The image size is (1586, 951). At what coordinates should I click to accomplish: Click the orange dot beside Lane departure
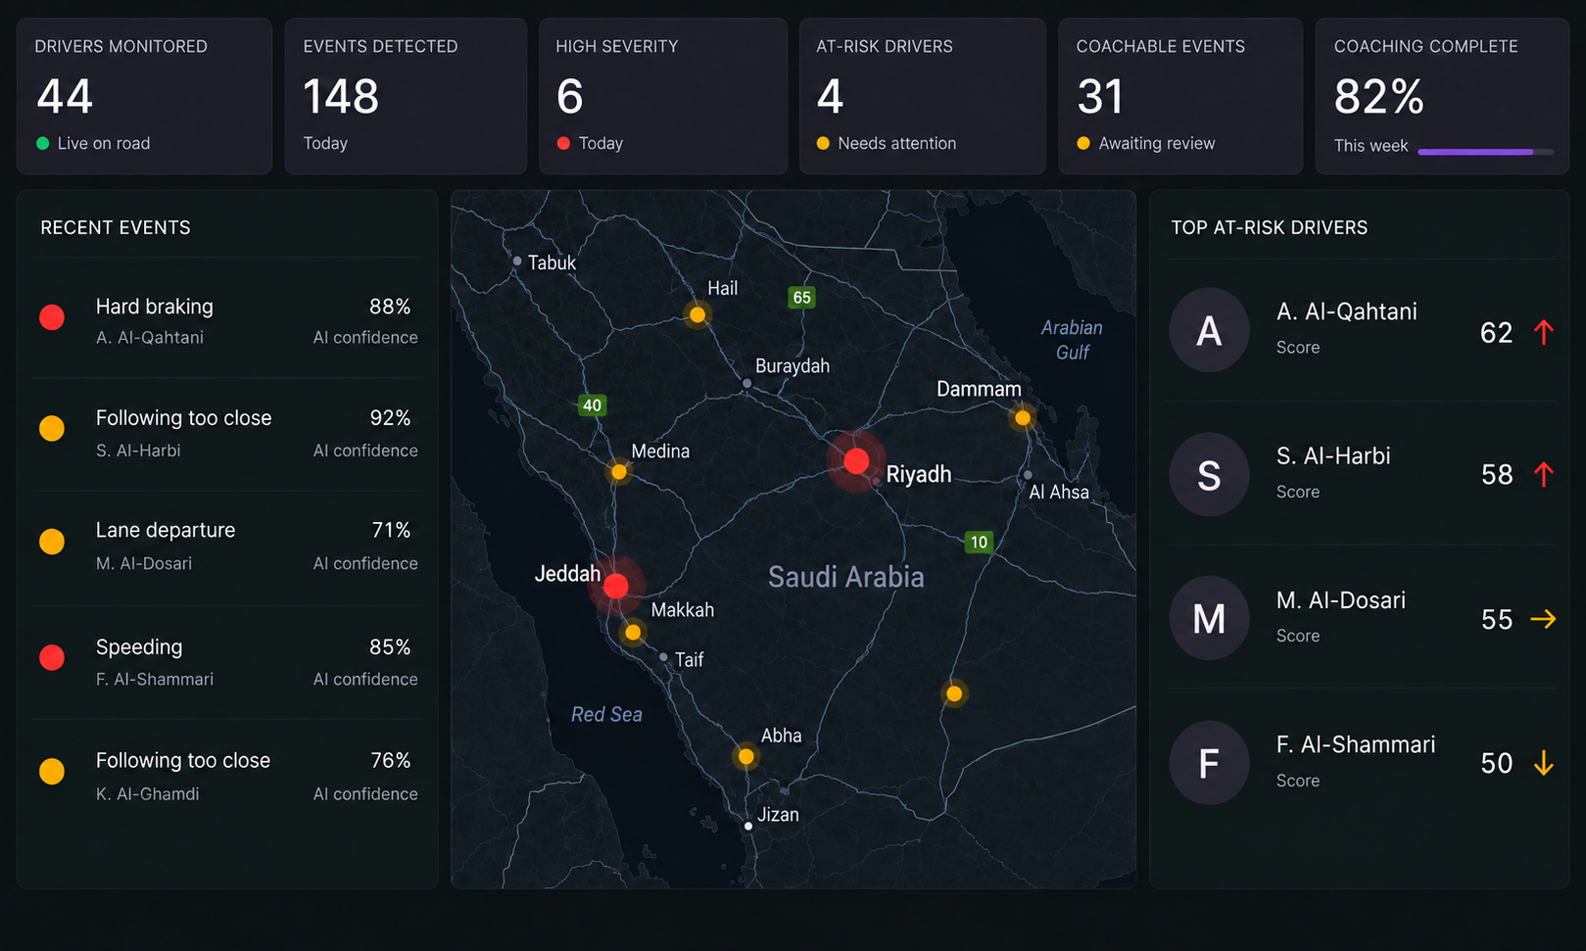point(52,542)
